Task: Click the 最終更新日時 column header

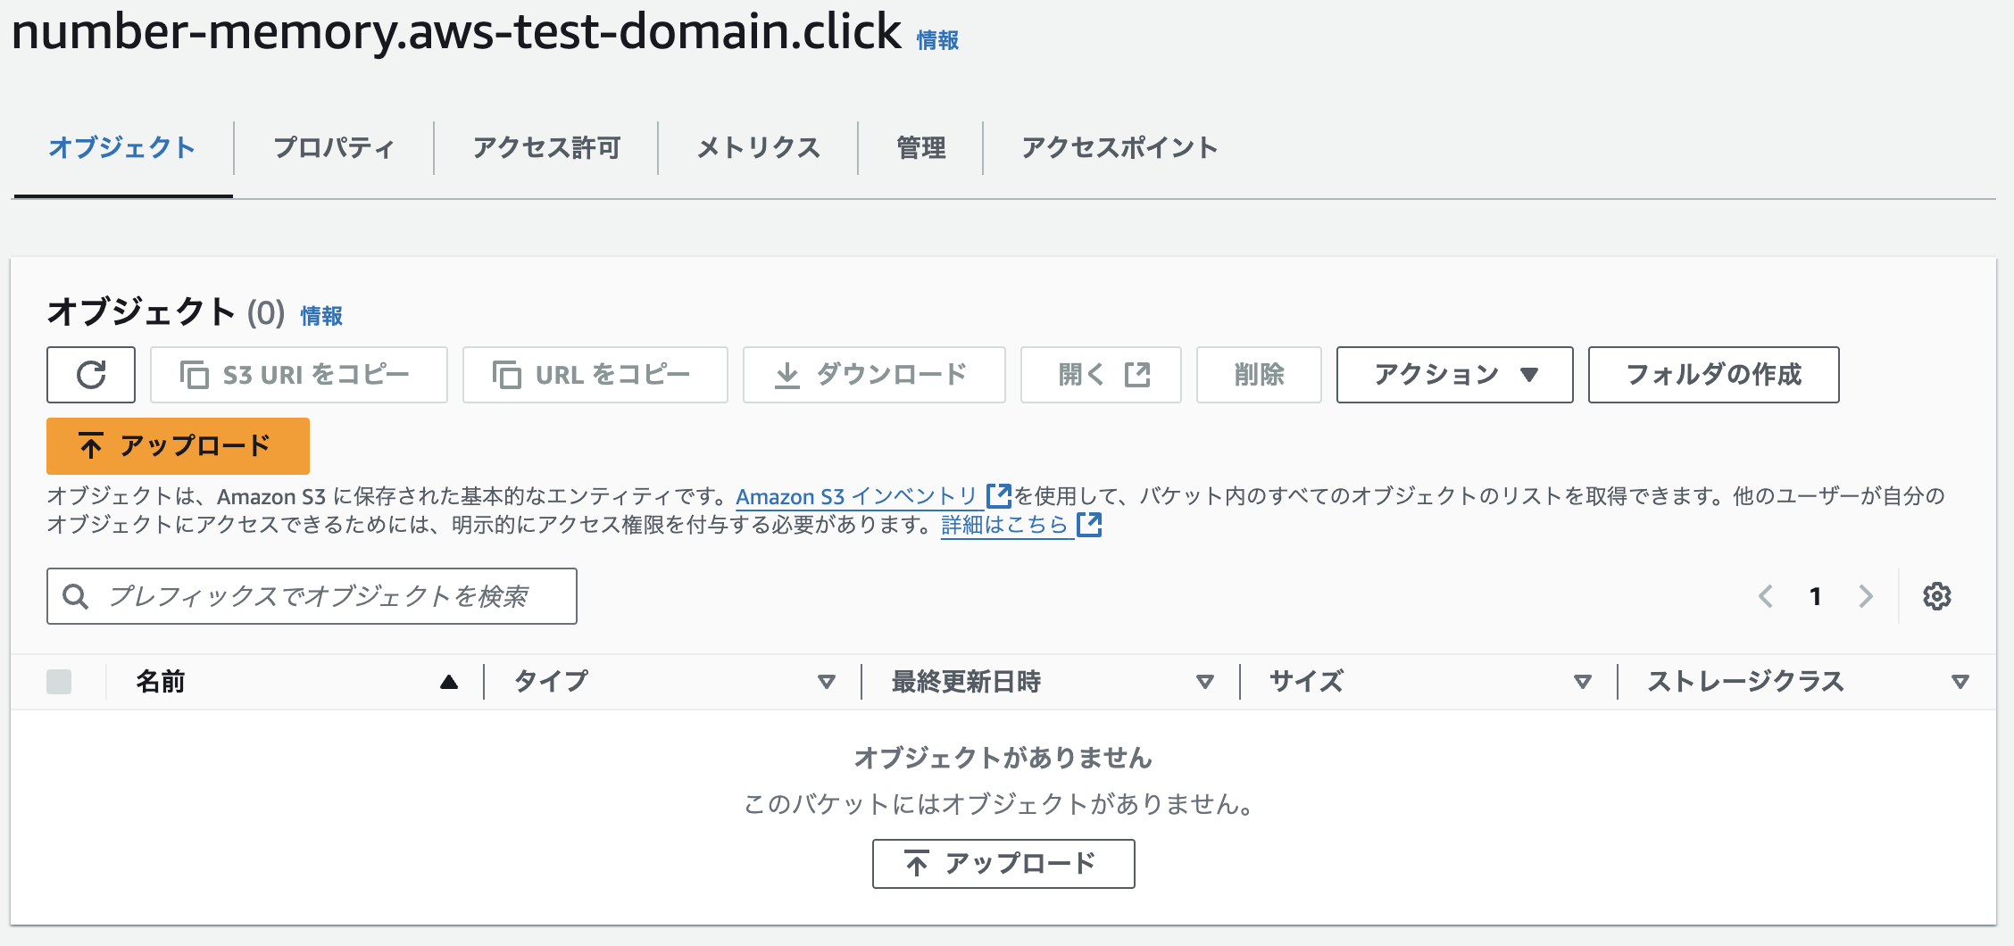Action: click(x=966, y=682)
